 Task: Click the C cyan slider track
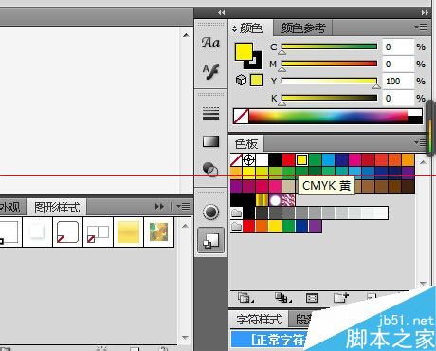click(329, 46)
